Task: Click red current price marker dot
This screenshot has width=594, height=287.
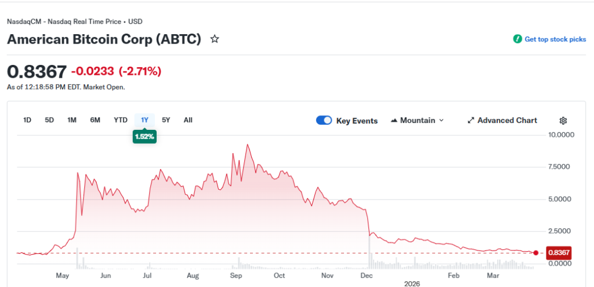Action: point(535,253)
